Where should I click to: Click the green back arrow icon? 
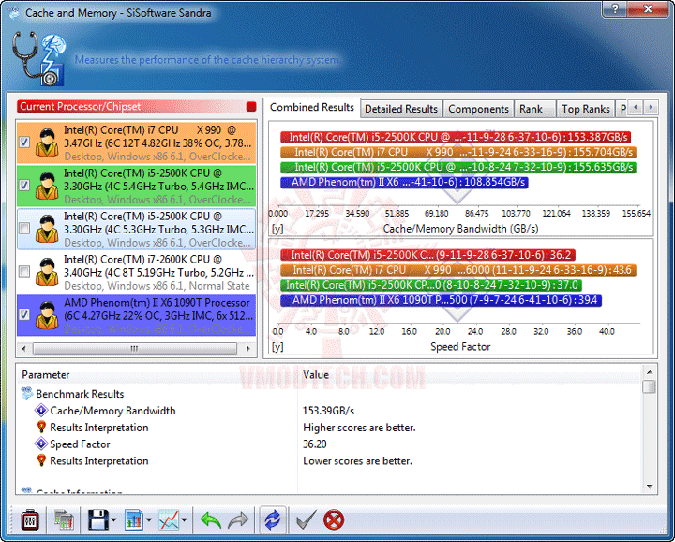211,520
